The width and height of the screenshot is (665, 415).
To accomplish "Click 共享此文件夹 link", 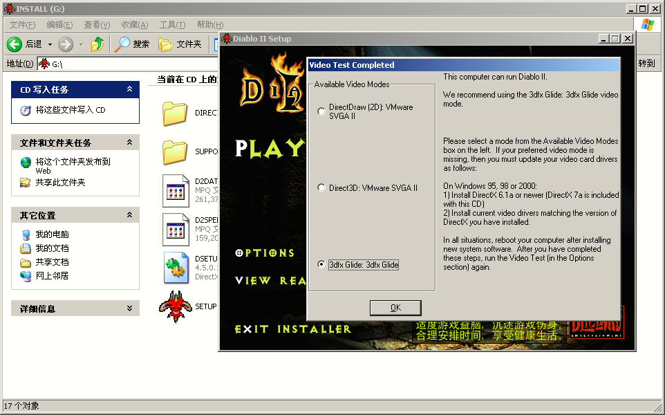I will pos(60,183).
